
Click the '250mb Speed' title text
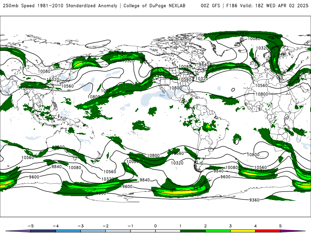(19, 5)
